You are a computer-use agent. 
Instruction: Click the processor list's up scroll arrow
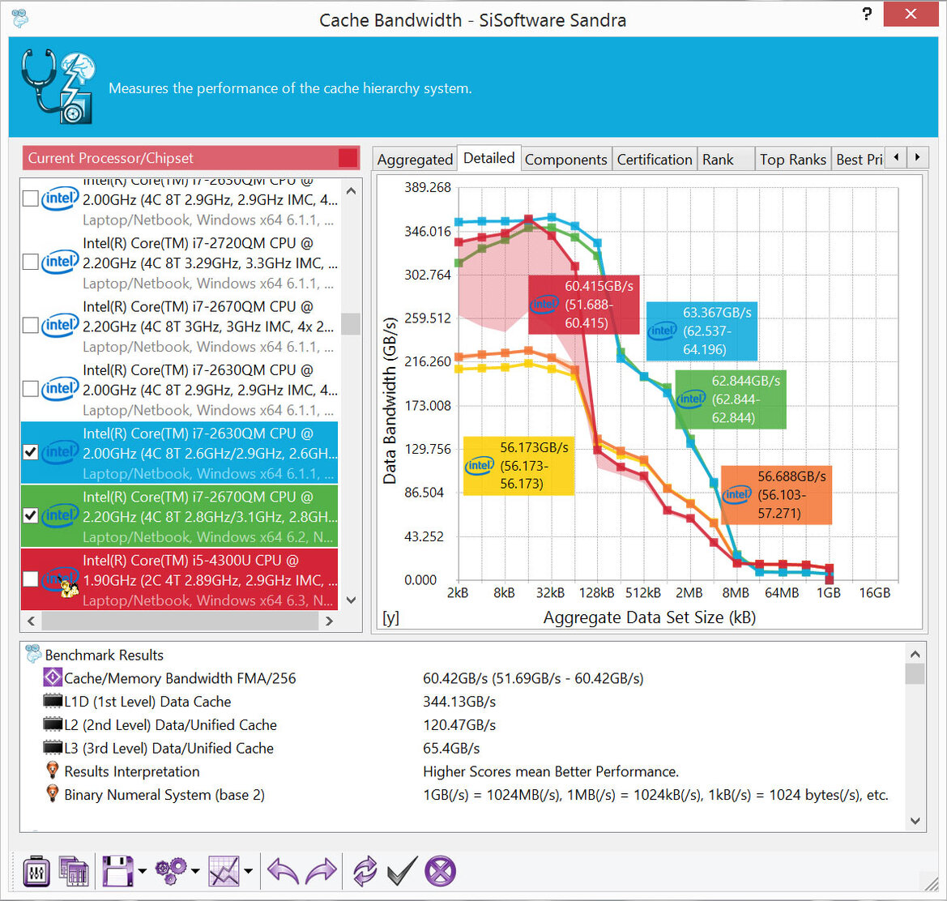tap(351, 191)
